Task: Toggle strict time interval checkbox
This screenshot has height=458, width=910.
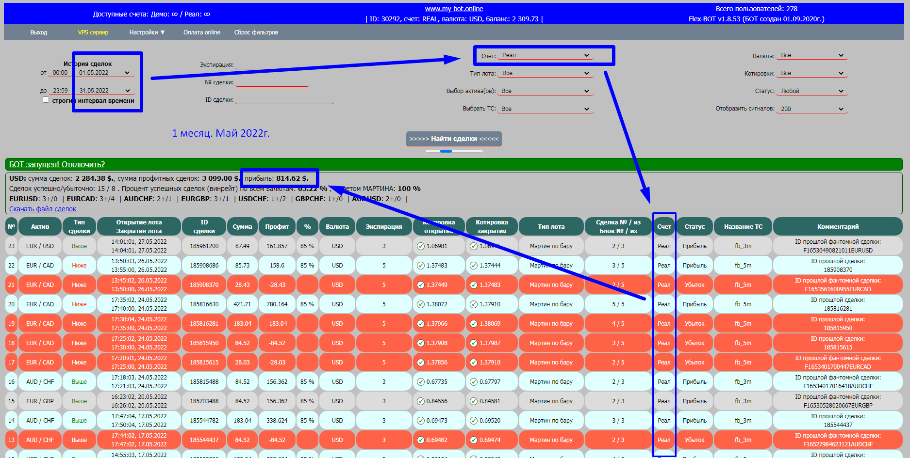Action: pos(46,100)
